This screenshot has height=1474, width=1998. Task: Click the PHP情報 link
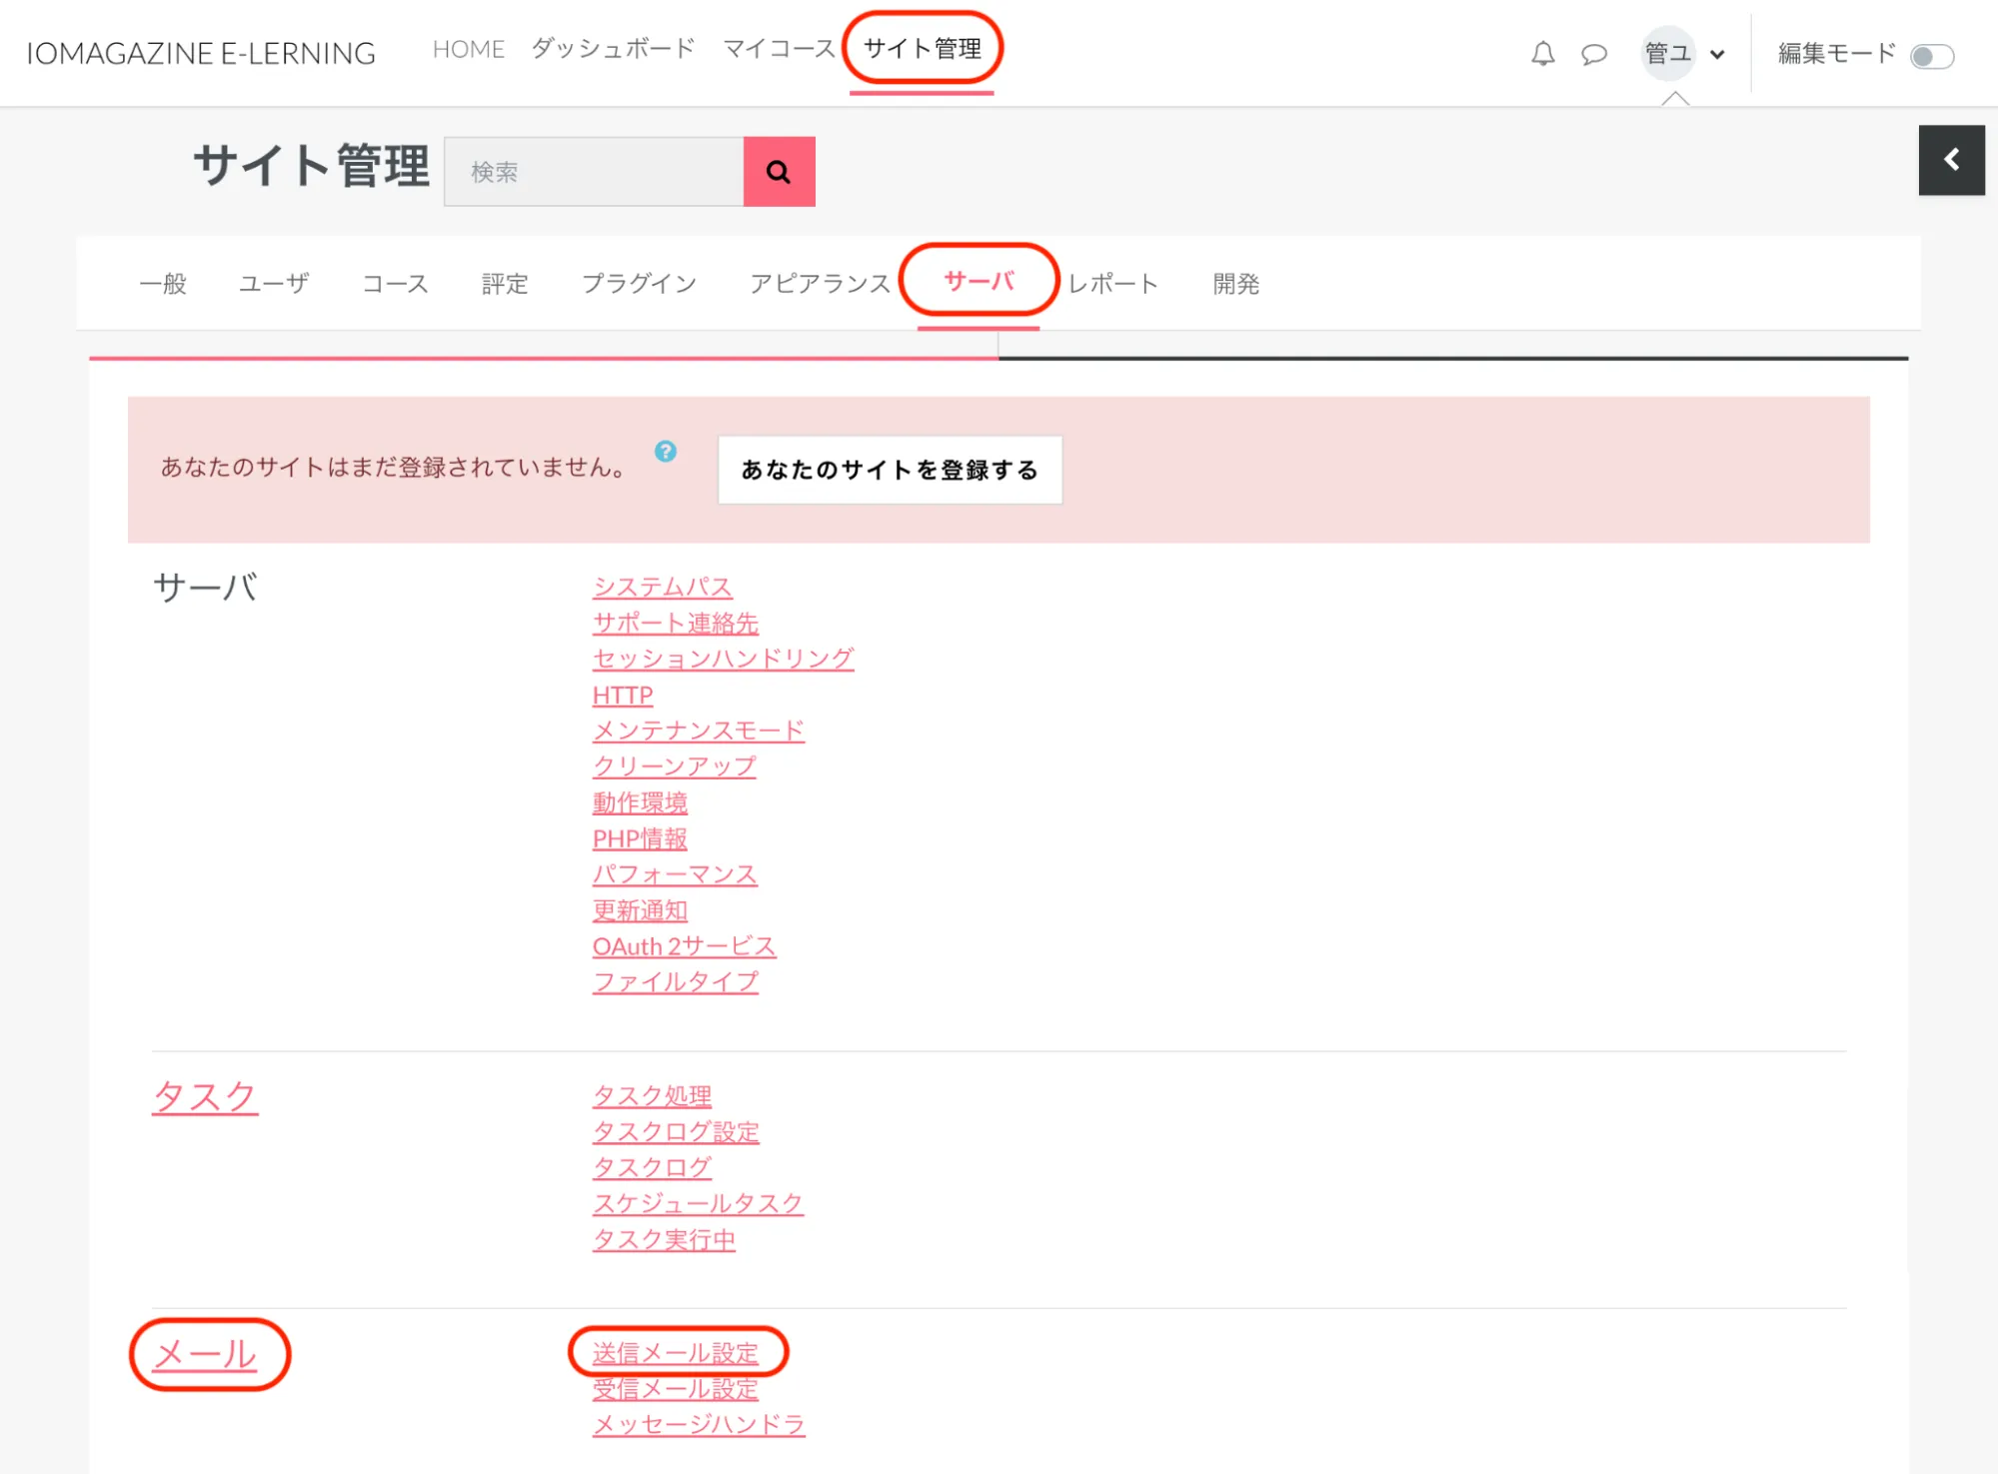(x=640, y=838)
